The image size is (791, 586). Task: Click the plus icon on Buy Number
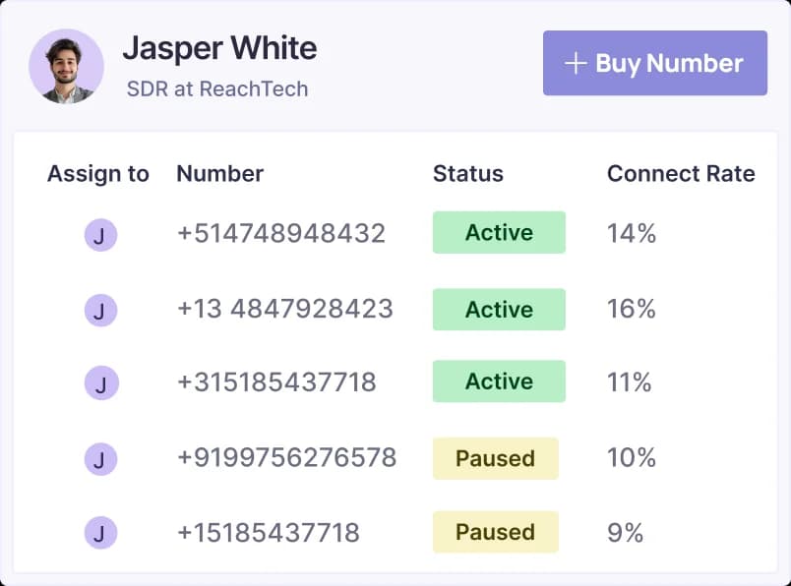click(x=575, y=64)
